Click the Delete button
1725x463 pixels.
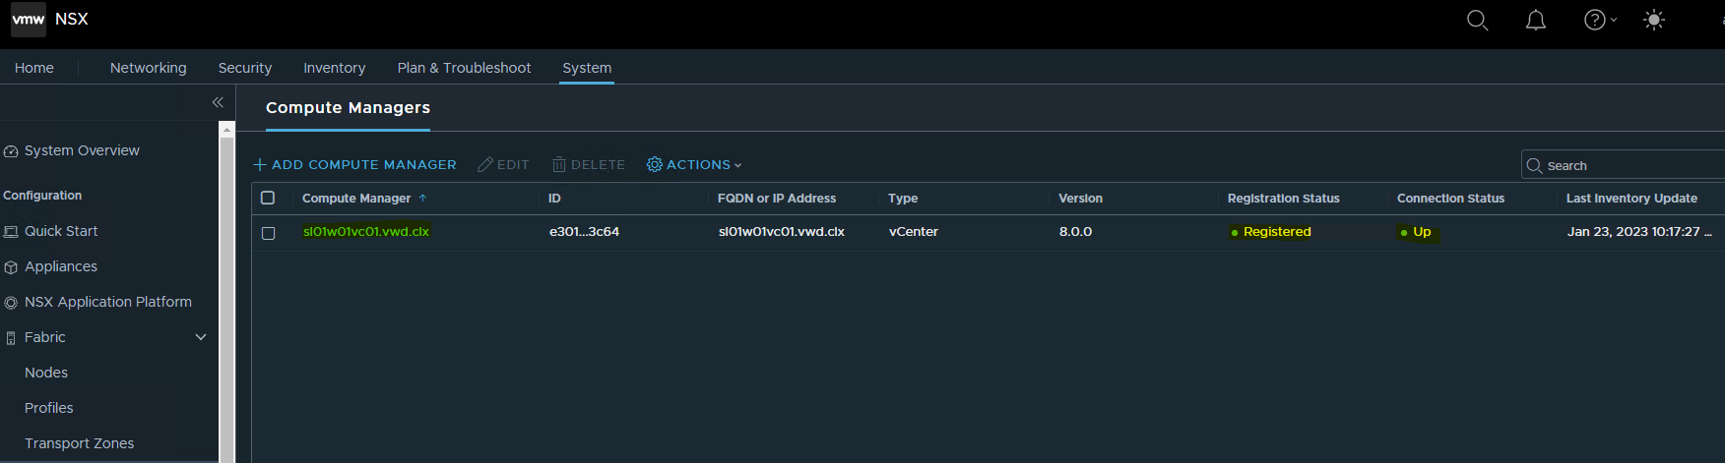[589, 165]
